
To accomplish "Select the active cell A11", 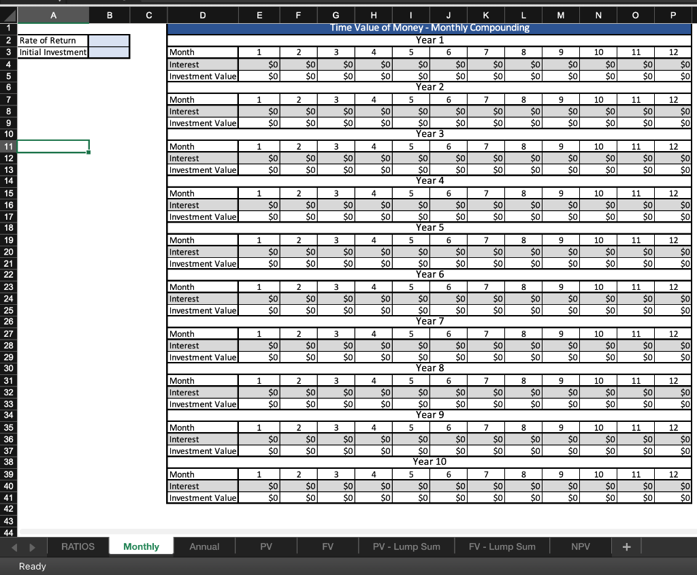I will pos(53,146).
